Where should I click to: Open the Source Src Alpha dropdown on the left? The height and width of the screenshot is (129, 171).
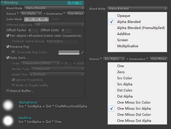(31, 14)
